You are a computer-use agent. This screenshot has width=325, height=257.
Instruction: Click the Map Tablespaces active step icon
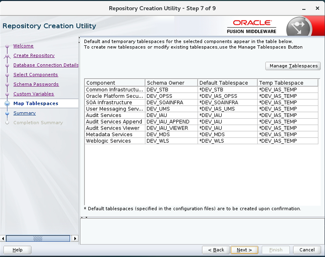tap(7, 103)
